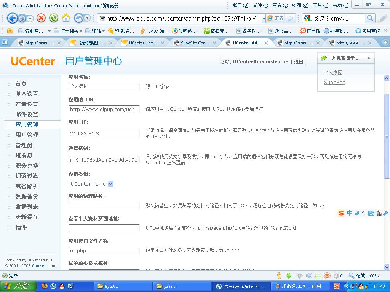Click the 中 Chinese mode indicator
This screenshot has width=390, height=292.
pyautogui.click(x=350, y=213)
